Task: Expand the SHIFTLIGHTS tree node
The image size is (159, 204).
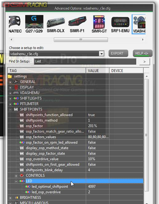Action: pos(10,99)
